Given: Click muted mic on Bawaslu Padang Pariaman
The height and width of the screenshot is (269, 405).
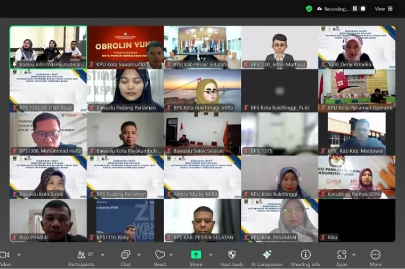Looking at the screenshot, I should [92, 108].
